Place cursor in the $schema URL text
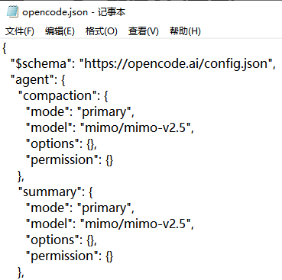The image size is (282, 280). 176,63
